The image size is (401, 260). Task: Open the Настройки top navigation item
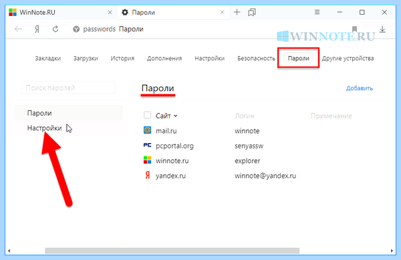click(x=209, y=58)
